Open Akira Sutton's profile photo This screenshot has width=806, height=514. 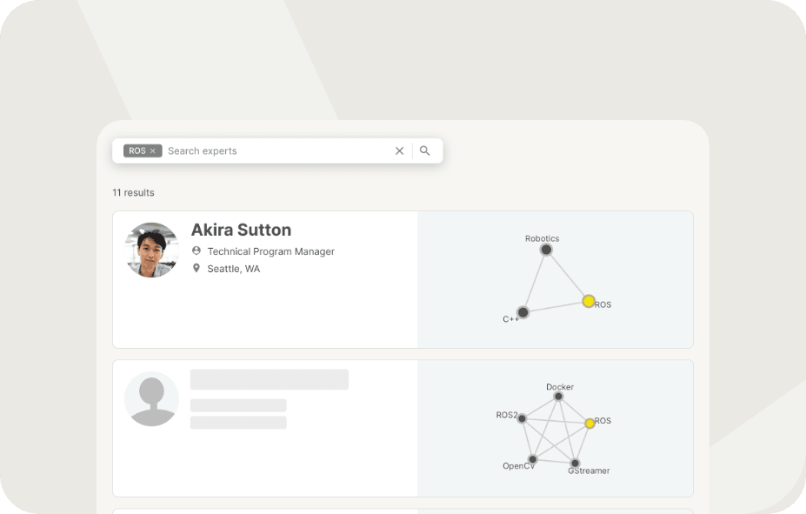coord(152,250)
